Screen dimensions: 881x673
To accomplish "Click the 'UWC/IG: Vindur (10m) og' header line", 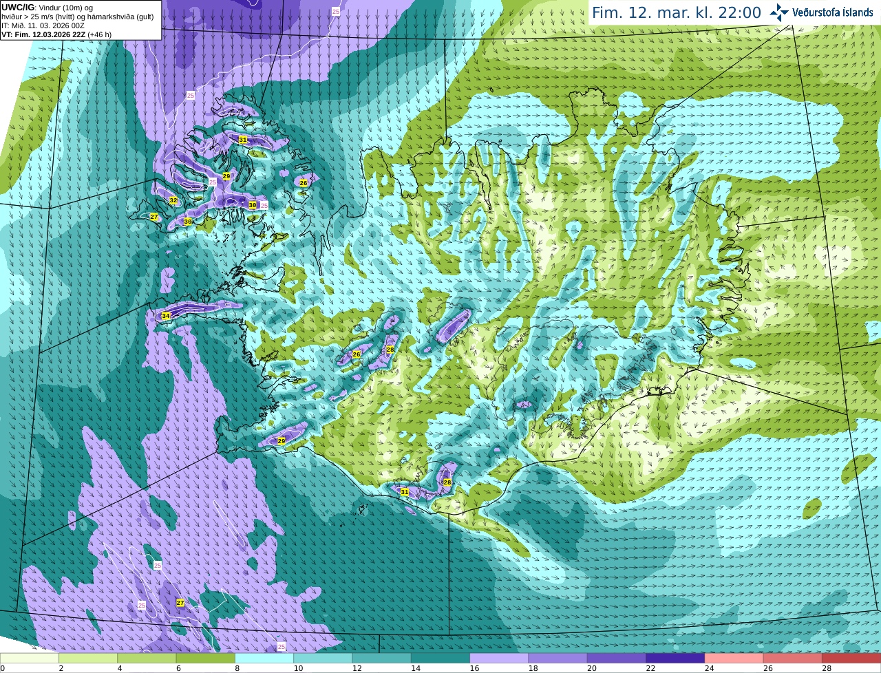I will [x=47, y=8].
